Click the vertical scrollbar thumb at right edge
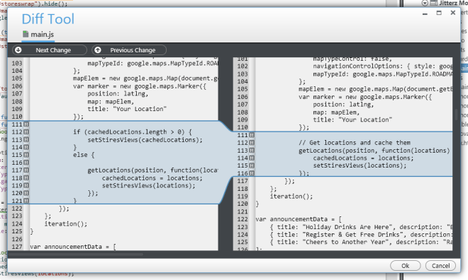 click(456, 115)
